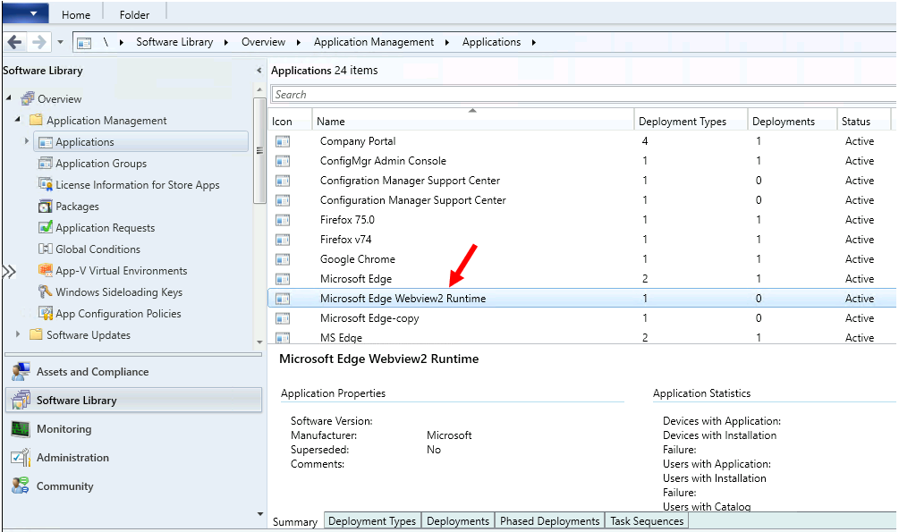899x532 pixels.
Task: Click the Google Chrome application icon
Action: (x=283, y=259)
